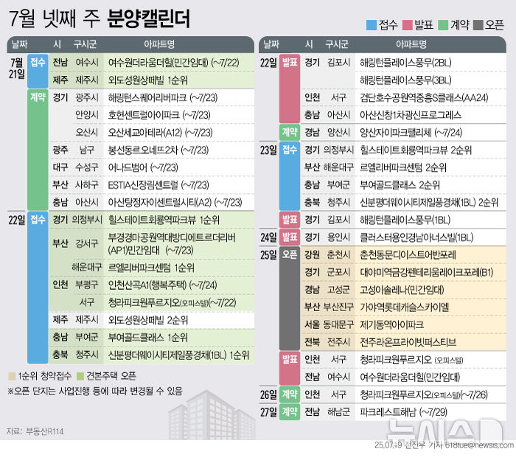The height and width of the screenshot is (463, 516).
Task: Click the 구시군 header in right table
Action: point(337,43)
